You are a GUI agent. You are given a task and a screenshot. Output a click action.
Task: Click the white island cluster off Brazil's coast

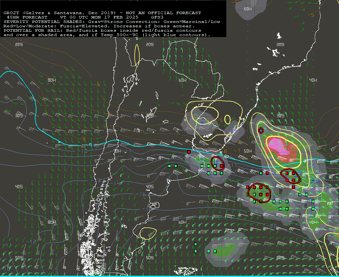[275, 52]
